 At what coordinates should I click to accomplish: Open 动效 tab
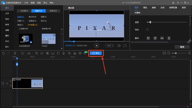pos(163,8)
